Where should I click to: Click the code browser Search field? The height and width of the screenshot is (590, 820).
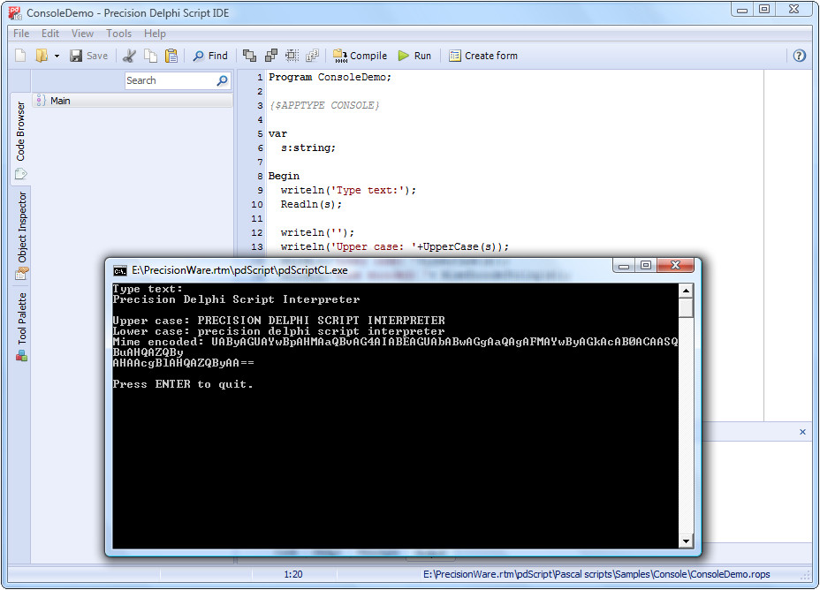pos(170,80)
